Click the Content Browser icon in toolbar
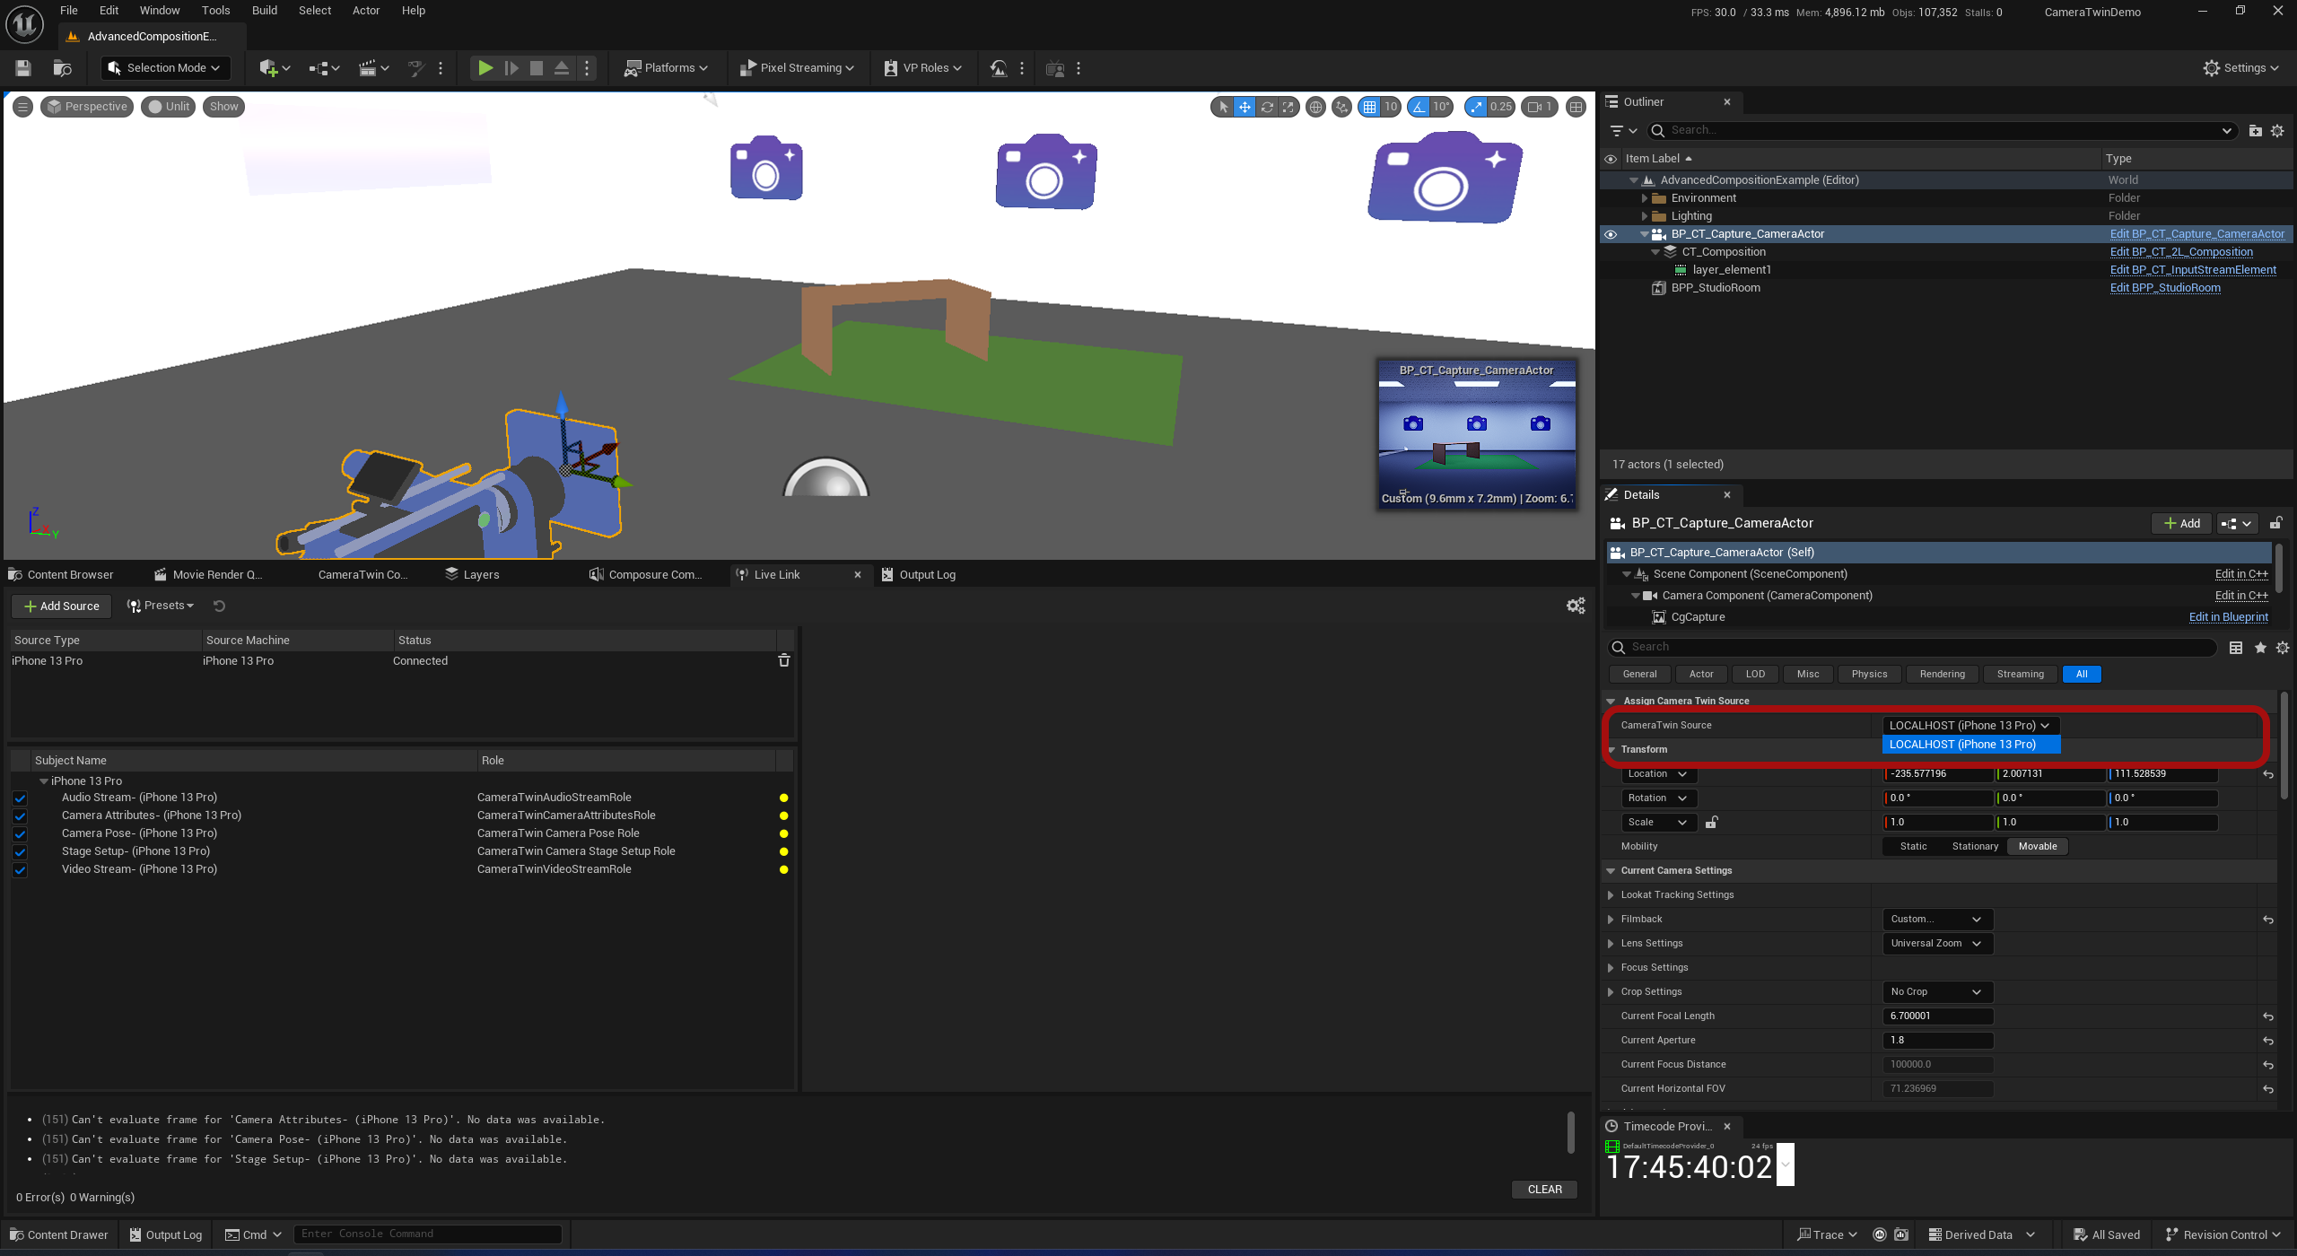 point(62,68)
